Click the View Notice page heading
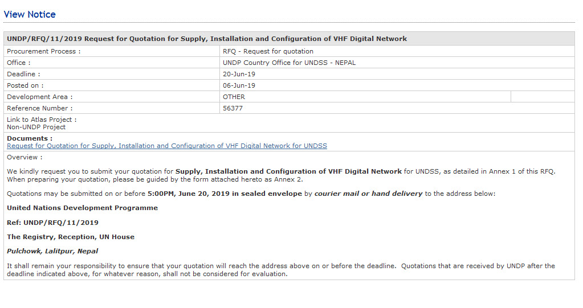583x308 pixels. click(x=30, y=14)
